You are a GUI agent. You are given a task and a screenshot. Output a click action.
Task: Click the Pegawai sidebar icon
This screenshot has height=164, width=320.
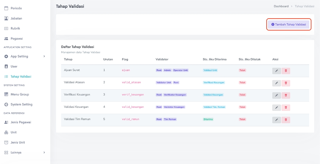coord(6,39)
